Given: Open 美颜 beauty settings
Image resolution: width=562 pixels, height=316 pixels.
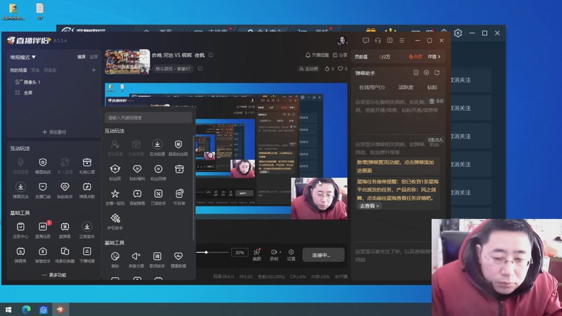Looking at the screenshot, I should pos(256,254).
